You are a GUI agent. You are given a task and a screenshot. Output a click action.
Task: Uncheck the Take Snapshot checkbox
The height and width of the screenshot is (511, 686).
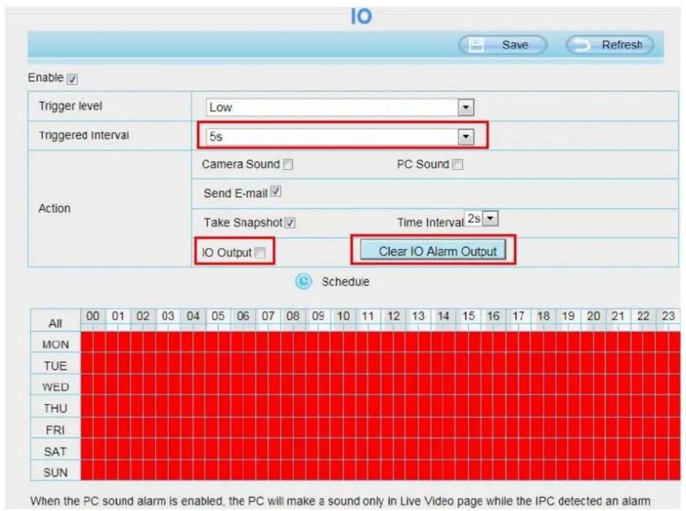pos(290,223)
